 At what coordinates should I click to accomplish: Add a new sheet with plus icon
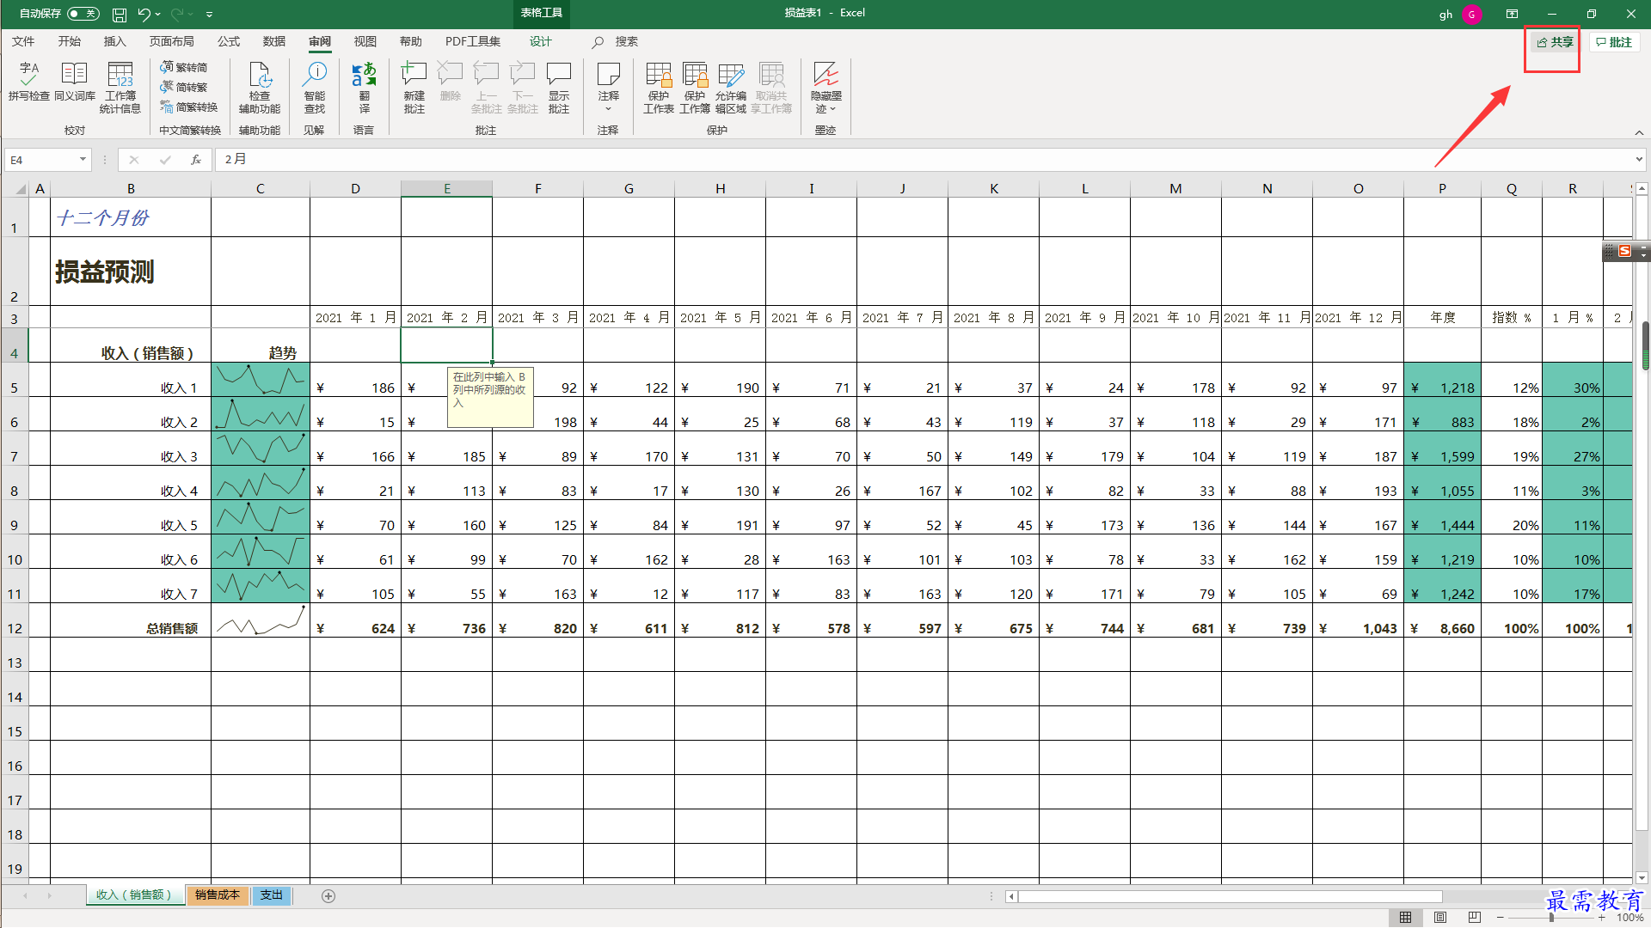point(328,896)
